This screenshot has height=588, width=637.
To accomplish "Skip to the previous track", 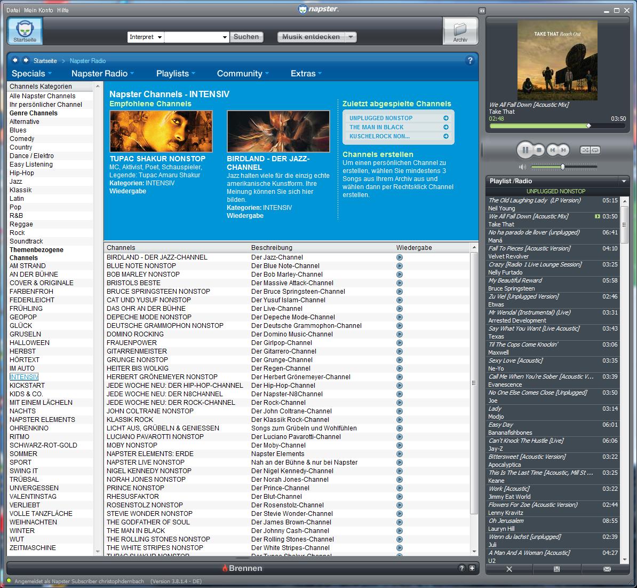I will (x=552, y=150).
